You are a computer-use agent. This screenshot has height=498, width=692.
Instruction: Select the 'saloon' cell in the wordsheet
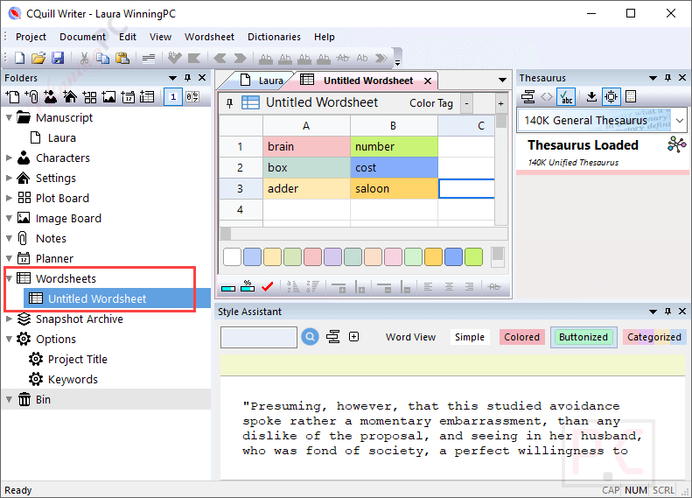(x=394, y=188)
